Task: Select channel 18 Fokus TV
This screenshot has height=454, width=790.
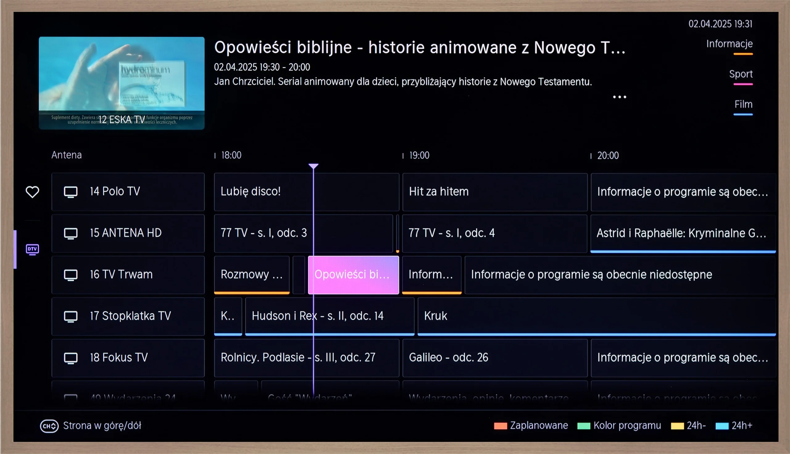Action: click(x=128, y=358)
